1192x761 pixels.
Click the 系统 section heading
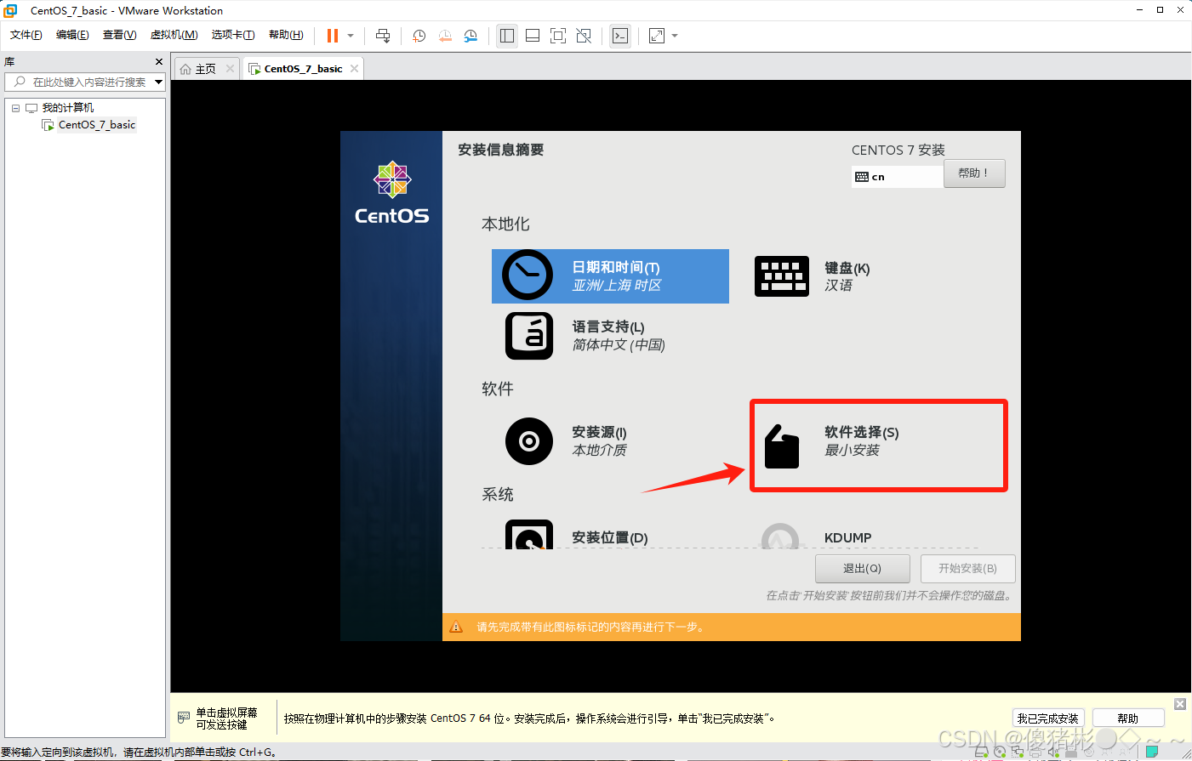tap(498, 494)
